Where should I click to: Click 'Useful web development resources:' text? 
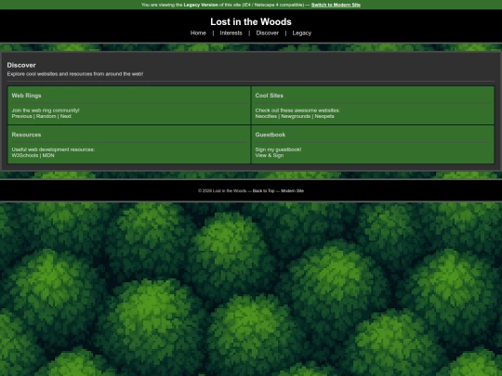(53, 149)
